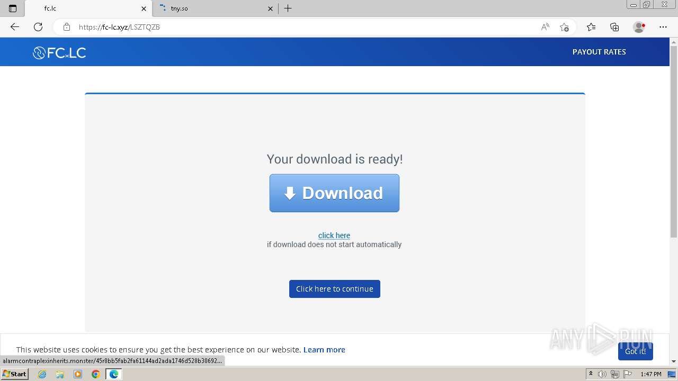Dismiss cookie notice with Got it!
This screenshot has width=678, height=381.
coord(635,351)
